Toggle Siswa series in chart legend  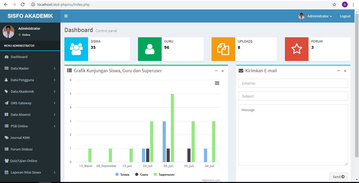(122, 174)
